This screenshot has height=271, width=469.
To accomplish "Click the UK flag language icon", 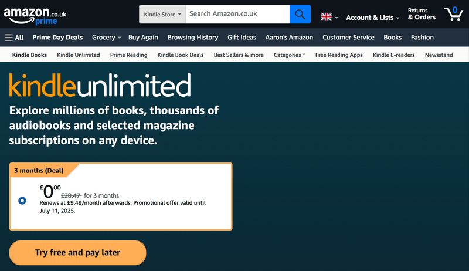I will pyautogui.click(x=327, y=16).
